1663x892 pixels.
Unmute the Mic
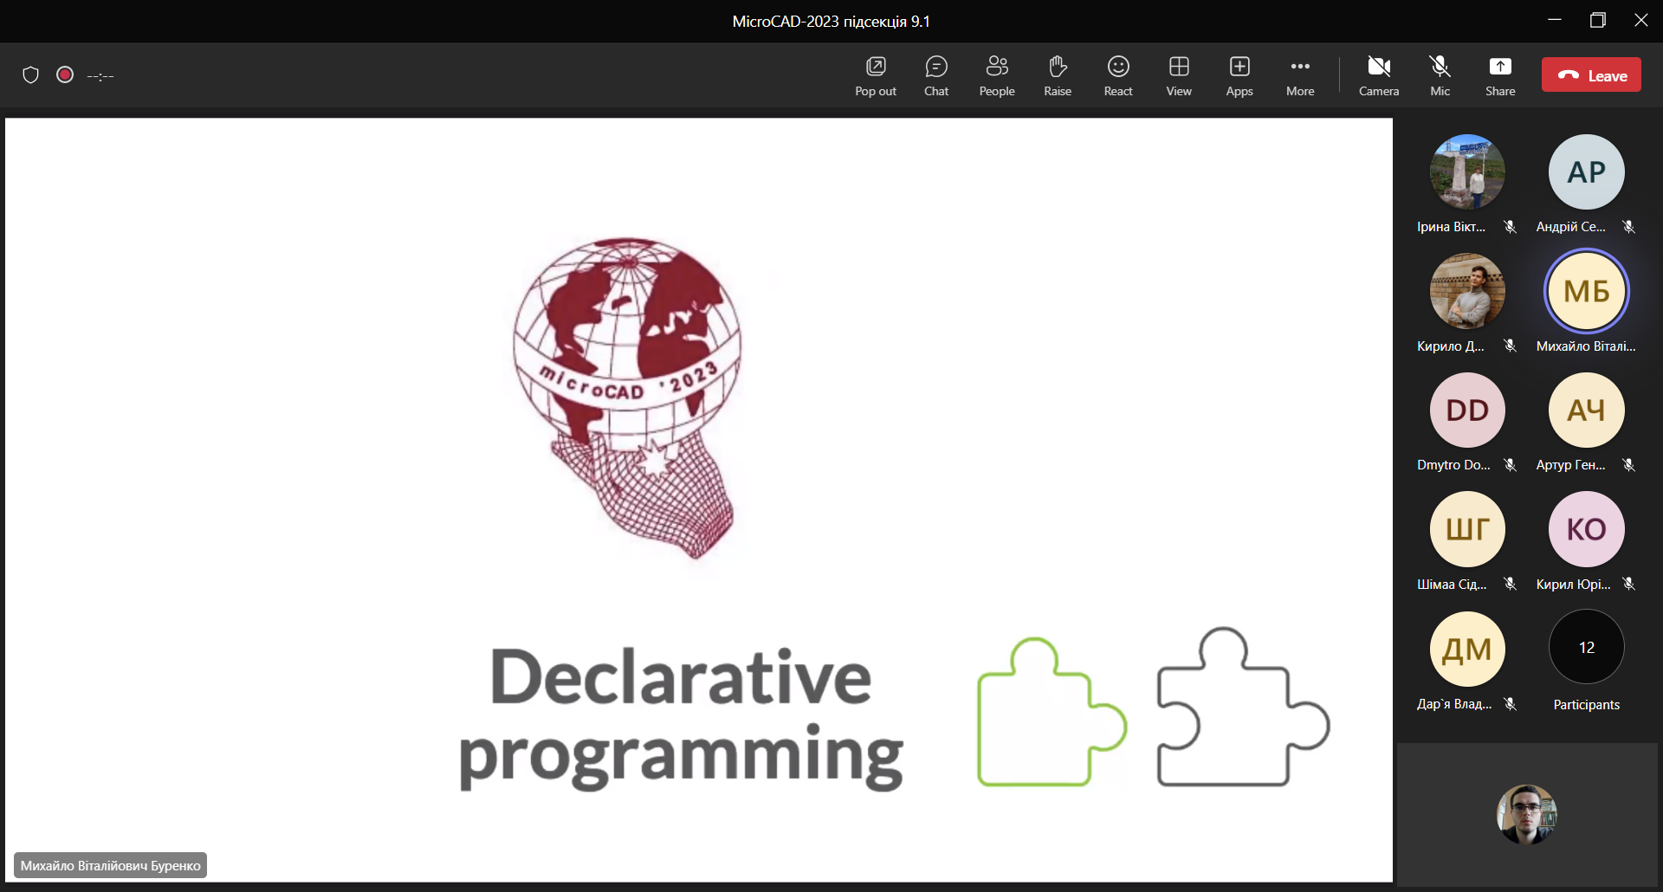coord(1440,75)
